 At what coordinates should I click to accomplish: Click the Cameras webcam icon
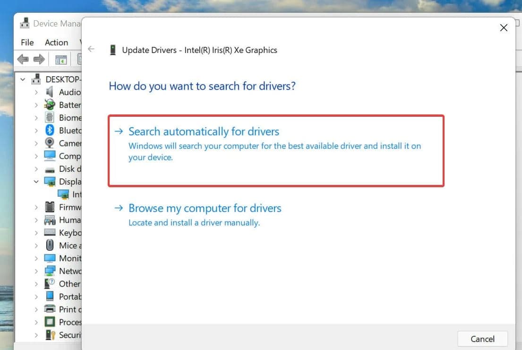click(x=50, y=143)
